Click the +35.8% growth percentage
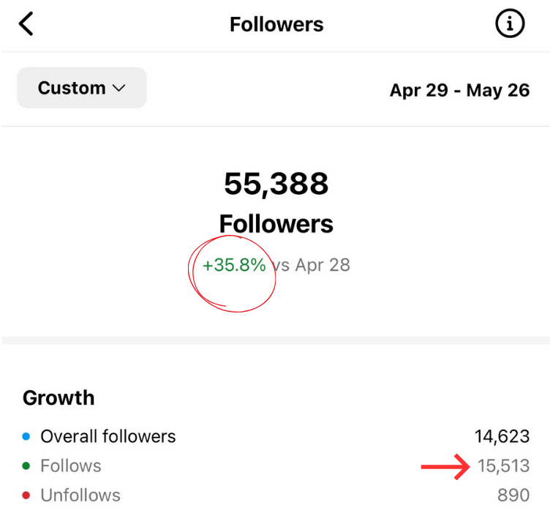550x524 pixels. pyautogui.click(x=234, y=265)
